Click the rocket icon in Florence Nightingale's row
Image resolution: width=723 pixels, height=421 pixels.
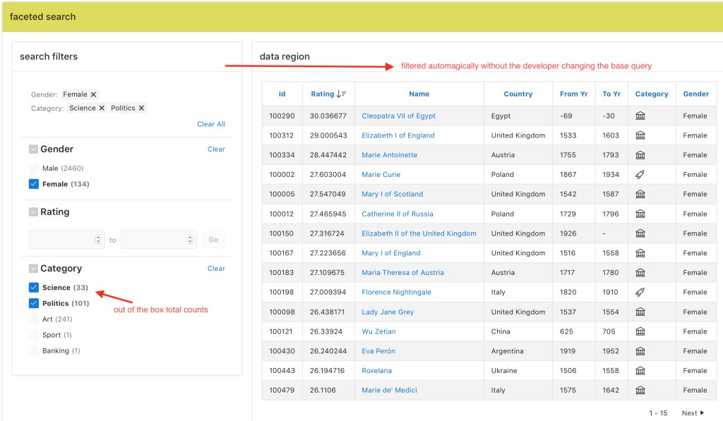click(x=640, y=292)
